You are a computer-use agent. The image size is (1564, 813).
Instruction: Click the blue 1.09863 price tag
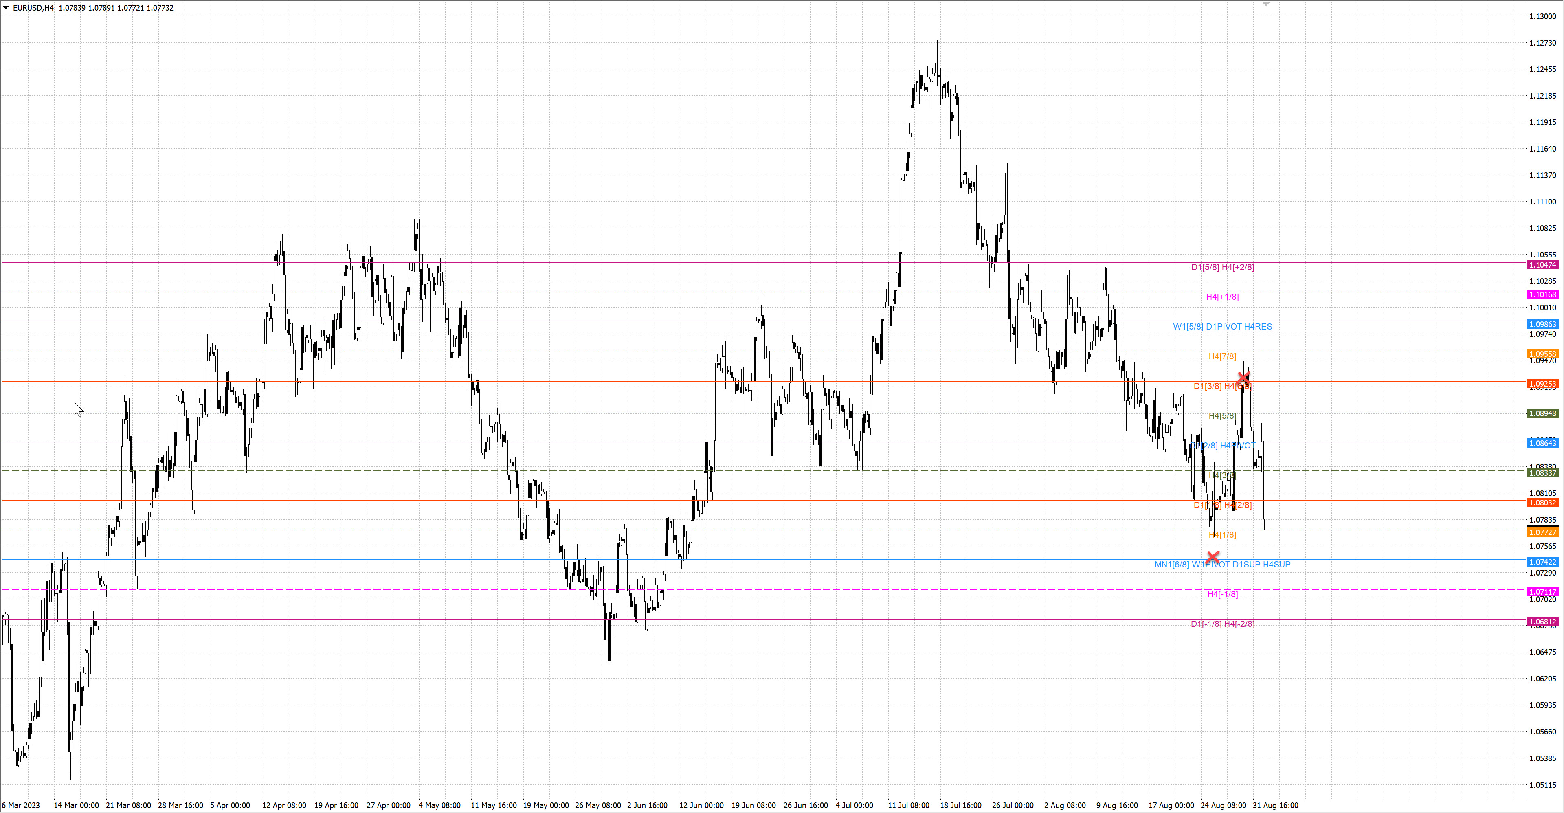[1542, 324]
